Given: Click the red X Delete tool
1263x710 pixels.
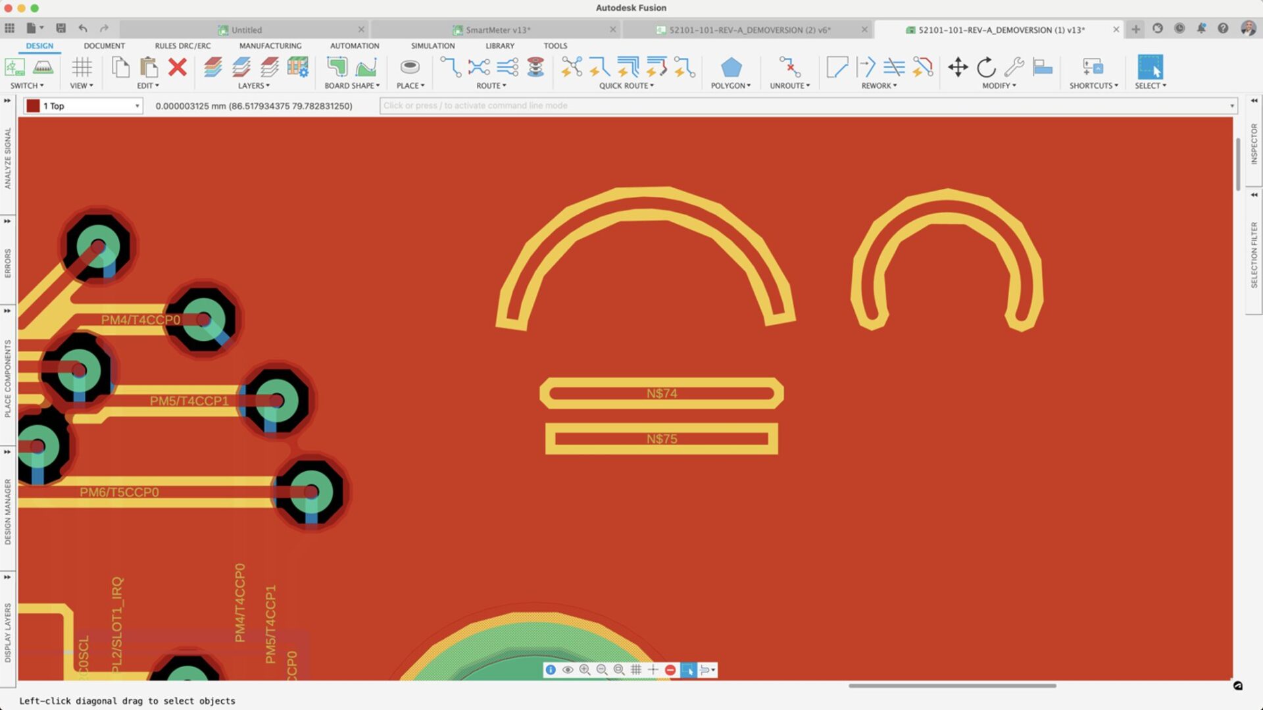Looking at the screenshot, I should [x=178, y=67].
